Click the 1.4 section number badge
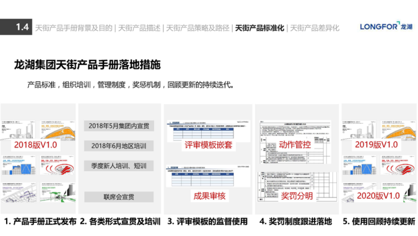Screen dimensions: 418x236 tap(22, 27)
